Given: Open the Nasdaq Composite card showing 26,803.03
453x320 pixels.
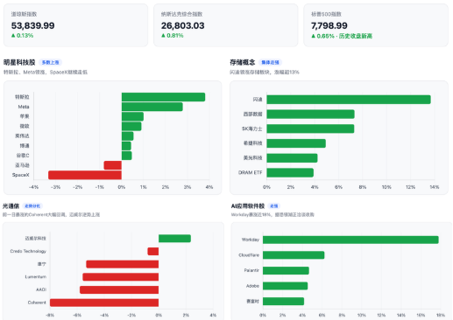Looking at the screenshot, I should coord(226,25).
